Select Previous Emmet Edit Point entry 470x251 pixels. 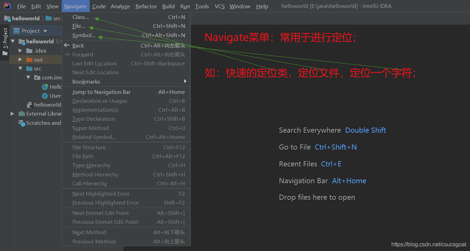pyautogui.click(x=126, y=222)
